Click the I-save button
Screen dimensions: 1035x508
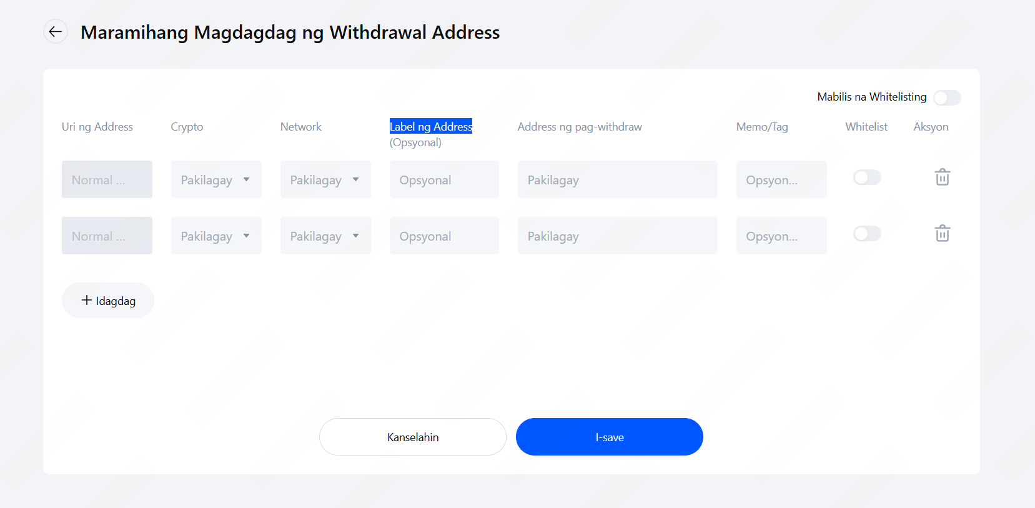click(609, 437)
